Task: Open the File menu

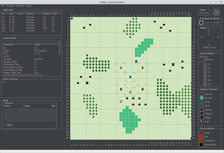Action: pos(3,6)
